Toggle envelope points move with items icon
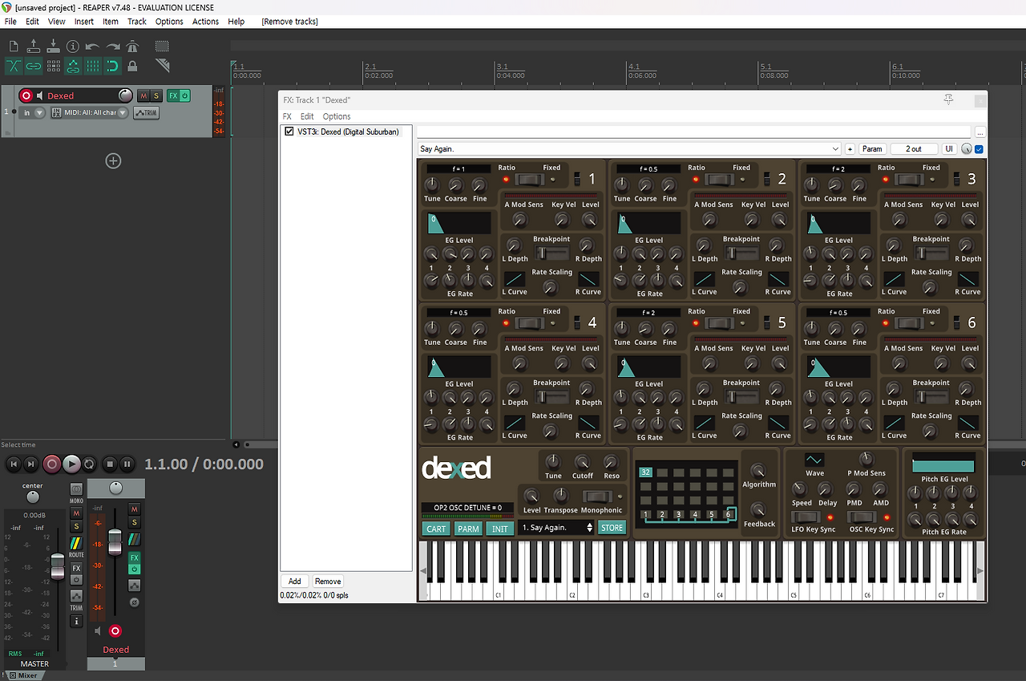The width and height of the screenshot is (1026, 681). [73, 66]
